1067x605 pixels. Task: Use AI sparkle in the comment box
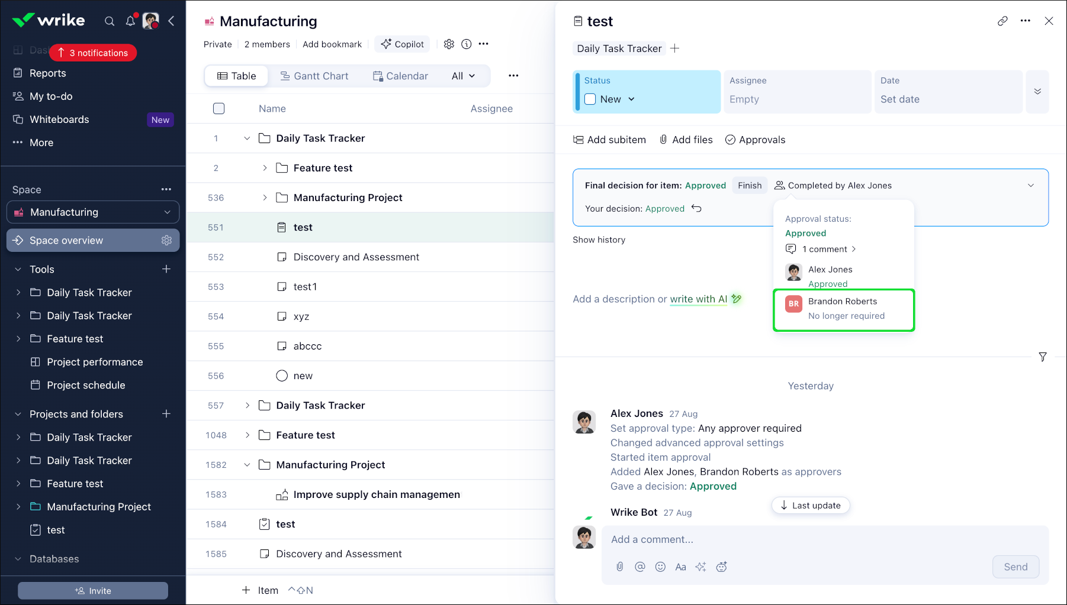point(701,567)
